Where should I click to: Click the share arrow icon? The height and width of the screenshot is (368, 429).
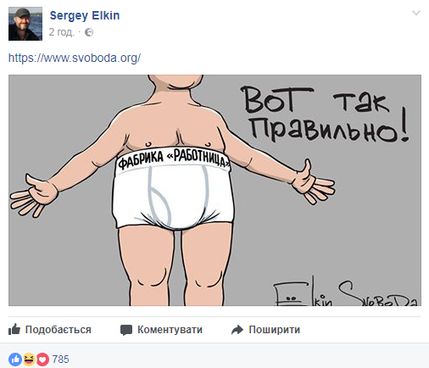tap(237, 330)
